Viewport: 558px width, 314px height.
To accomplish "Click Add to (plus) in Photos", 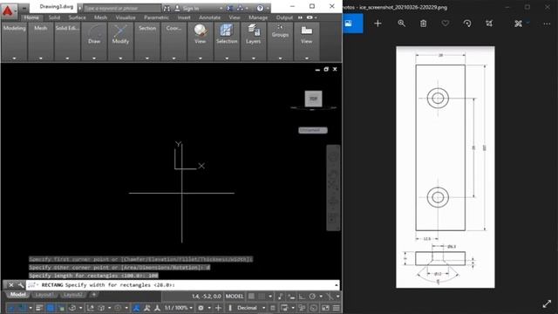I will pos(378,24).
